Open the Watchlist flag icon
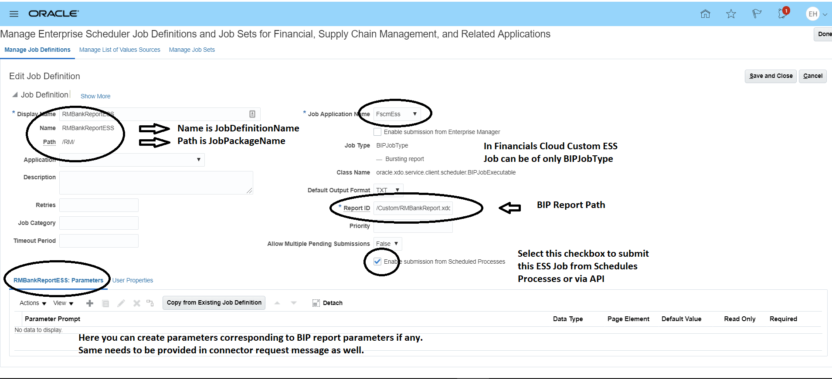This screenshot has height=379, width=832. pos(757,14)
